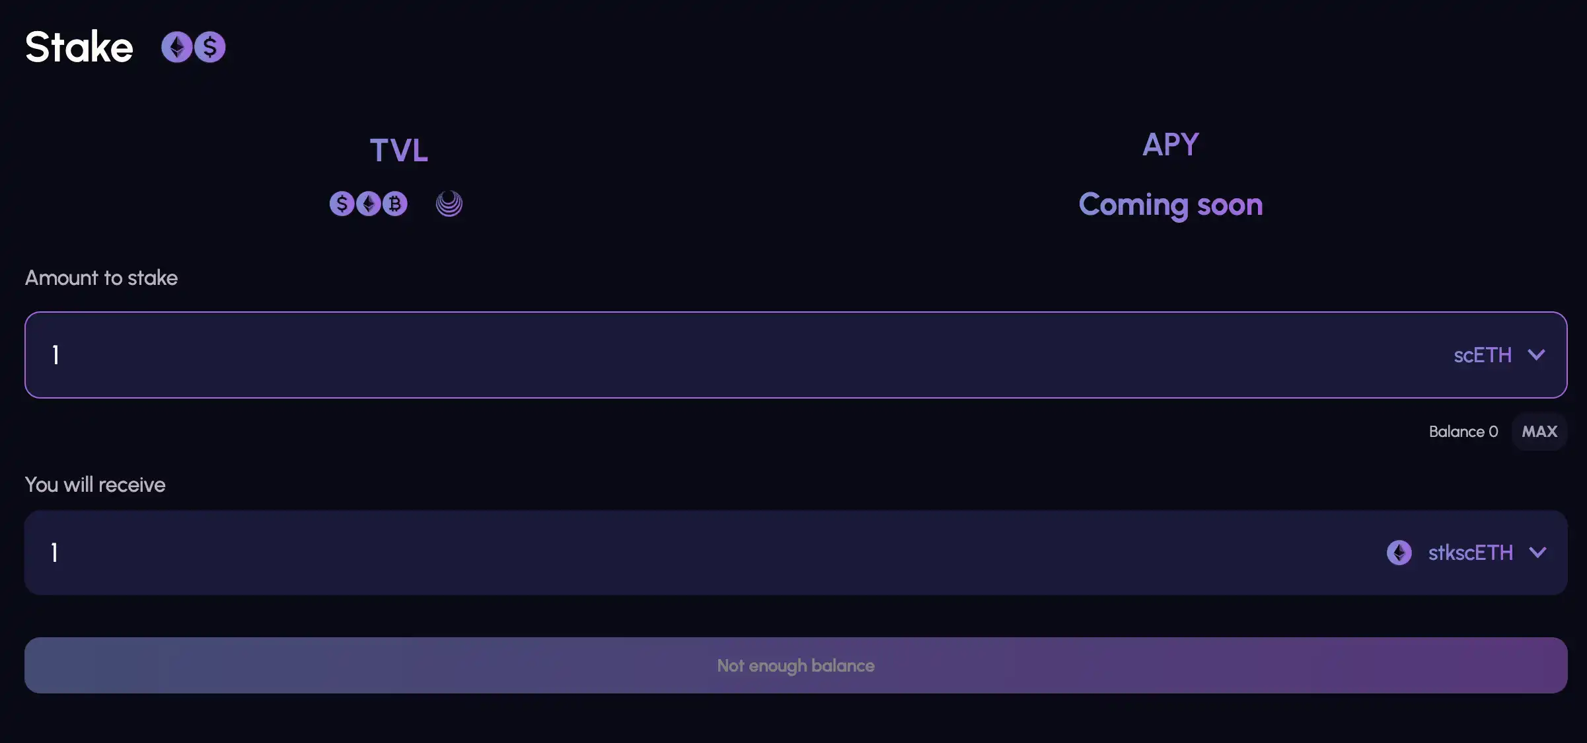Click the Not enough balance button
The image size is (1587, 743).
(795, 665)
